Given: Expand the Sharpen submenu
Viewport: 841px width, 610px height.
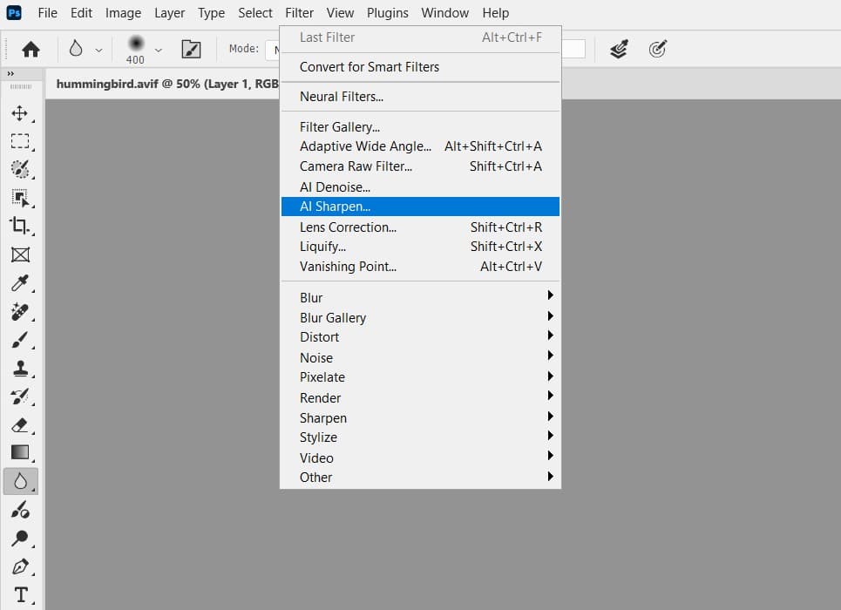Looking at the screenshot, I should (x=420, y=417).
